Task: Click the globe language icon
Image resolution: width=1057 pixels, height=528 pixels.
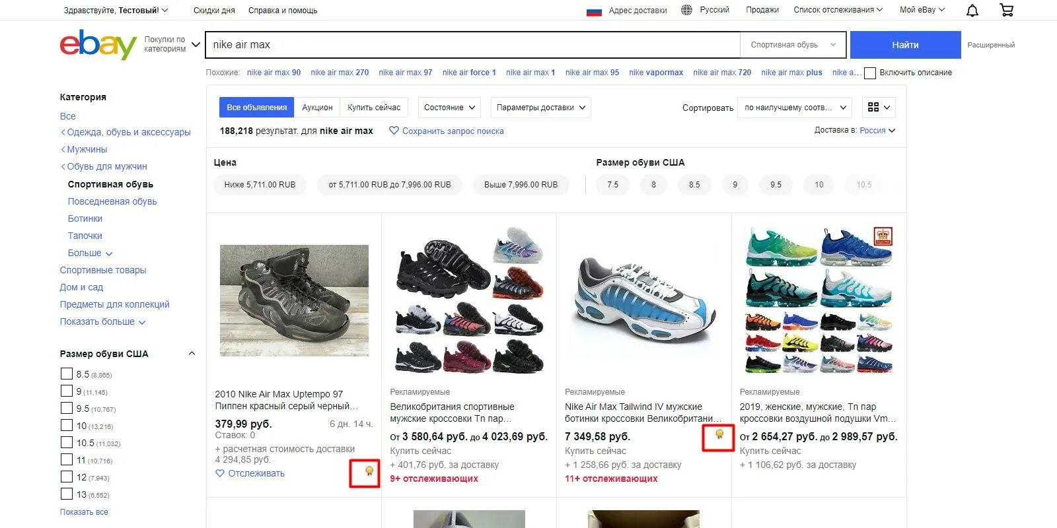Action: pos(686,10)
